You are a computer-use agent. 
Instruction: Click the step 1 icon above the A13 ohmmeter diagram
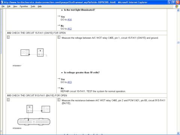[8, 100]
